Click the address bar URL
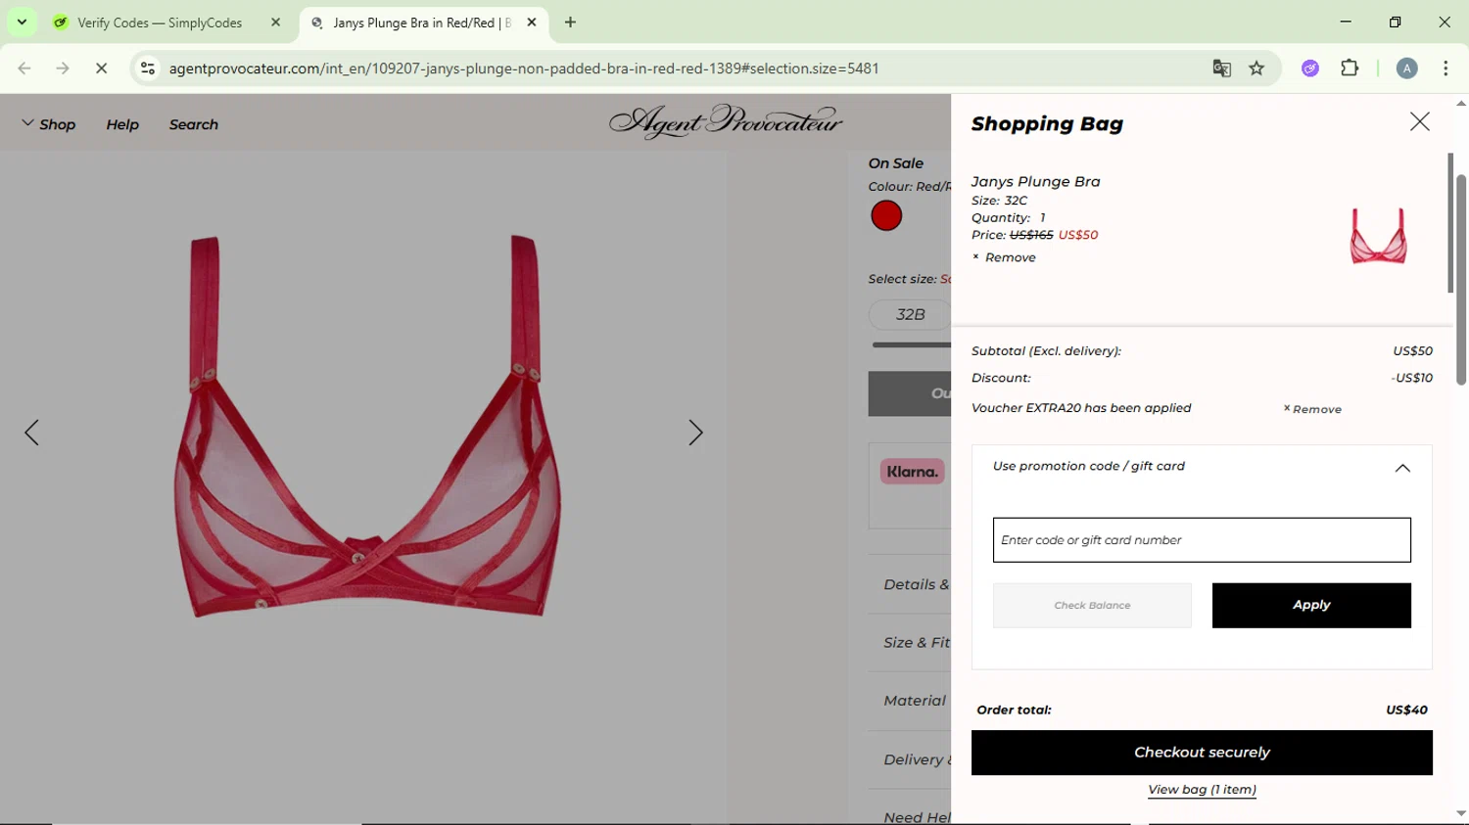The height and width of the screenshot is (825, 1469). tap(524, 69)
